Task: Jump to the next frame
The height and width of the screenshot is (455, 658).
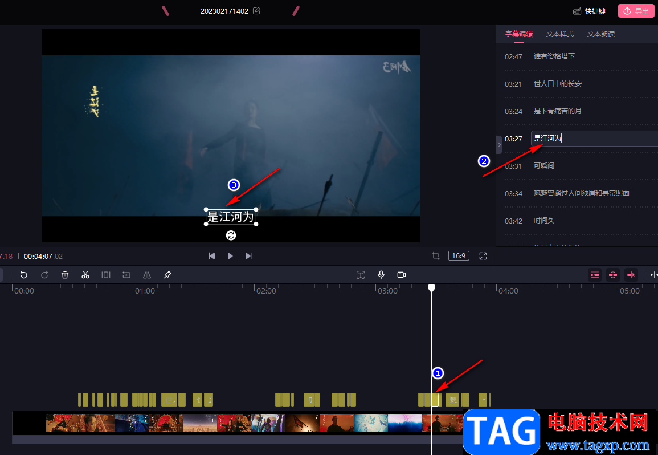Action: 248,256
